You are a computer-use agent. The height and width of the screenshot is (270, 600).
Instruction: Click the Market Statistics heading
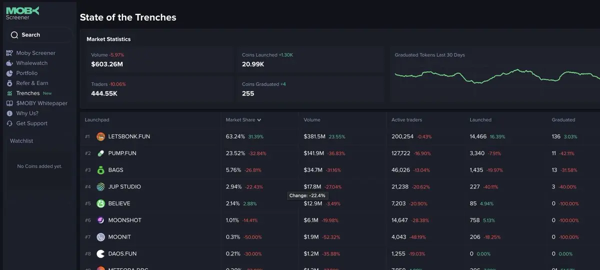108,39
